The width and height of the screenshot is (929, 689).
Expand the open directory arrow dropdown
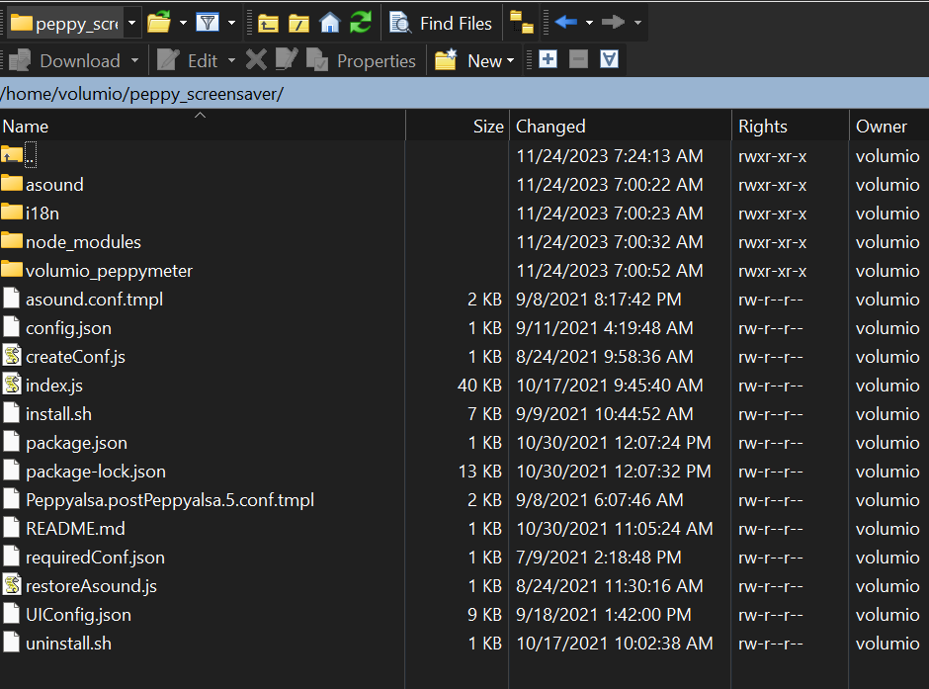[183, 23]
